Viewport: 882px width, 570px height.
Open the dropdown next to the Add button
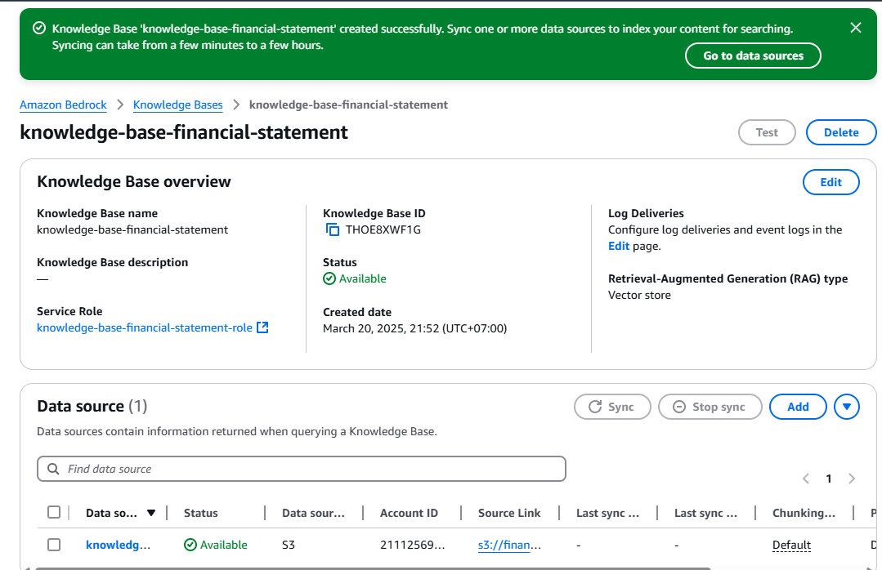point(847,407)
